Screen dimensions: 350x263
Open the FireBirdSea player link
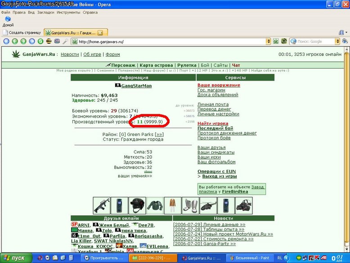[235, 191]
